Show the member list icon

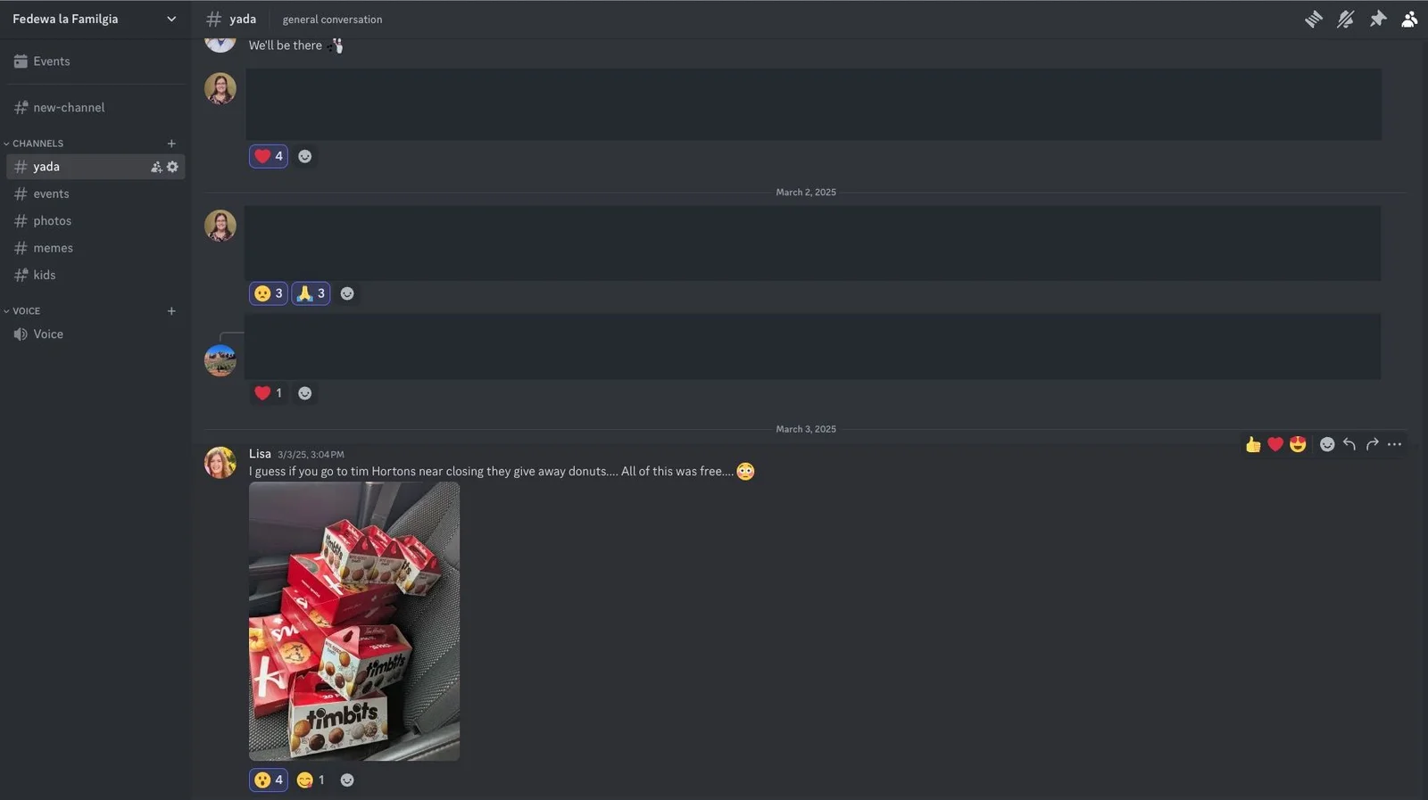coord(1409,19)
